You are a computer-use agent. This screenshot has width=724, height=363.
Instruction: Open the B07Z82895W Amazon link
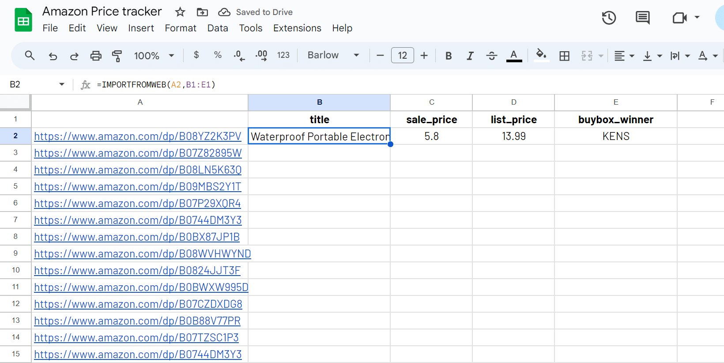click(138, 153)
